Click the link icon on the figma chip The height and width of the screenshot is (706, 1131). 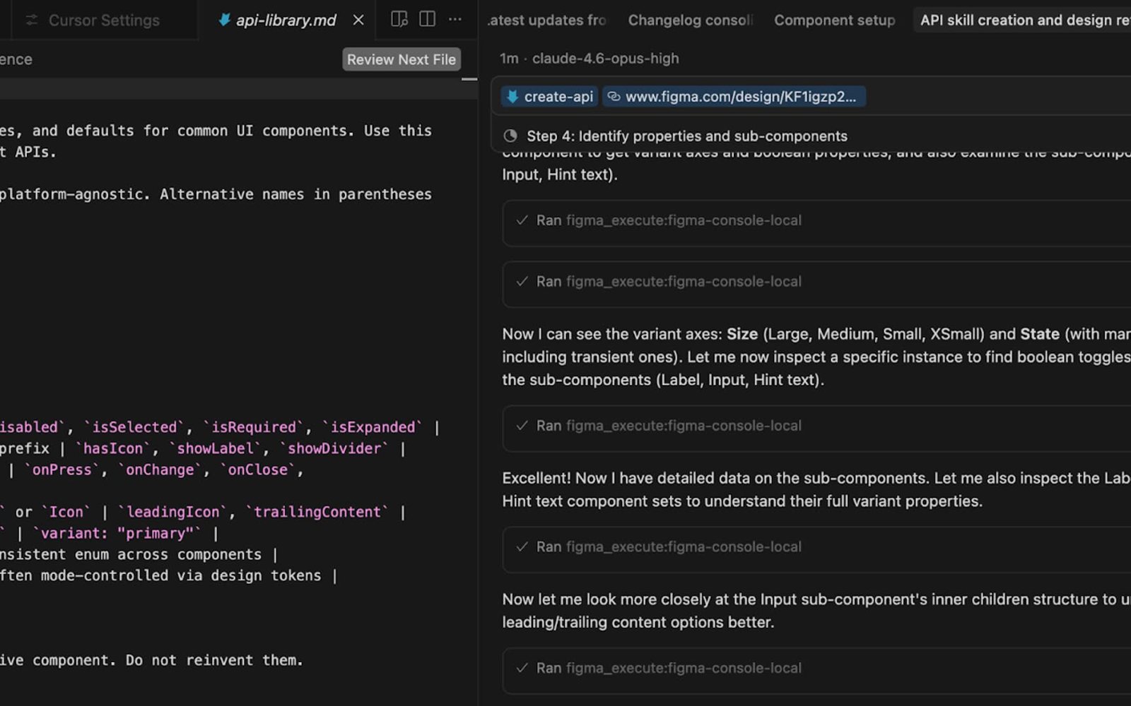(614, 97)
